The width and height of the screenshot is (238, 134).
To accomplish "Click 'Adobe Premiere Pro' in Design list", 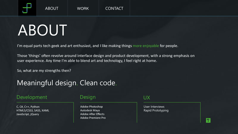I will click(93, 118).
